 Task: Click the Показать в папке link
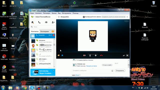point(91,66)
